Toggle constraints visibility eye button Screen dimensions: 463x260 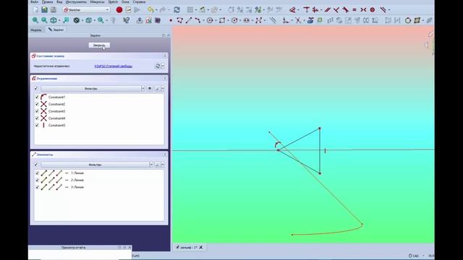pyautogui.click(x=150, y=88)
